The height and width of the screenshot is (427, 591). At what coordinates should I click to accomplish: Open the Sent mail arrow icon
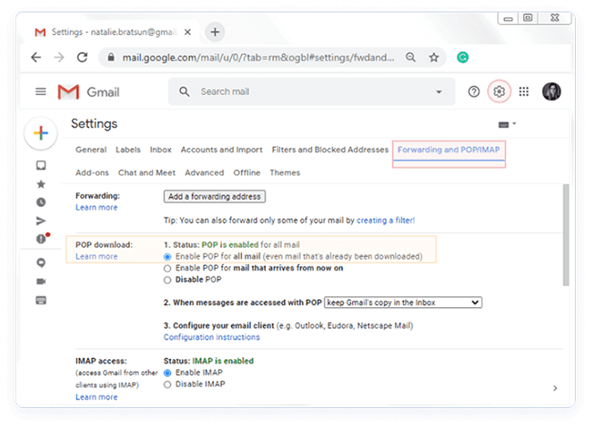[40, 220]
